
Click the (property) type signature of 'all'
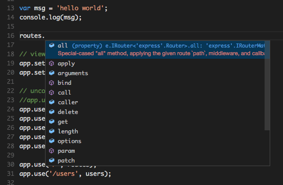coord(168,46)
